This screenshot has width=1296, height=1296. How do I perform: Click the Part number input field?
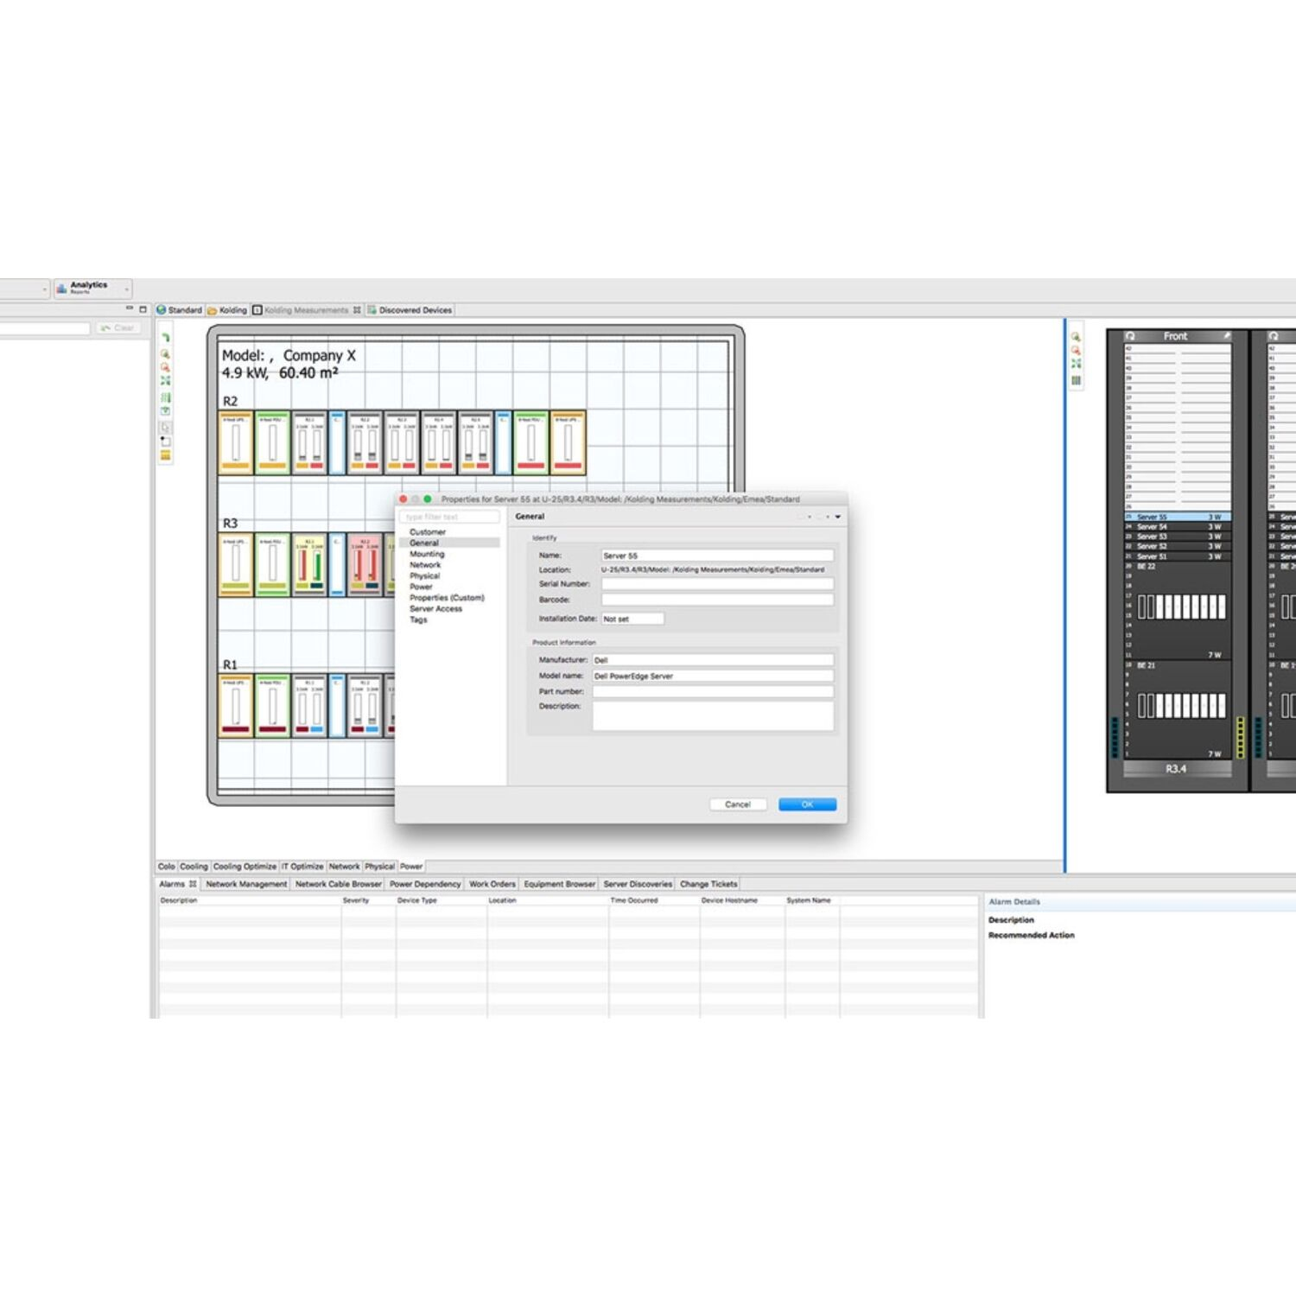713,691
